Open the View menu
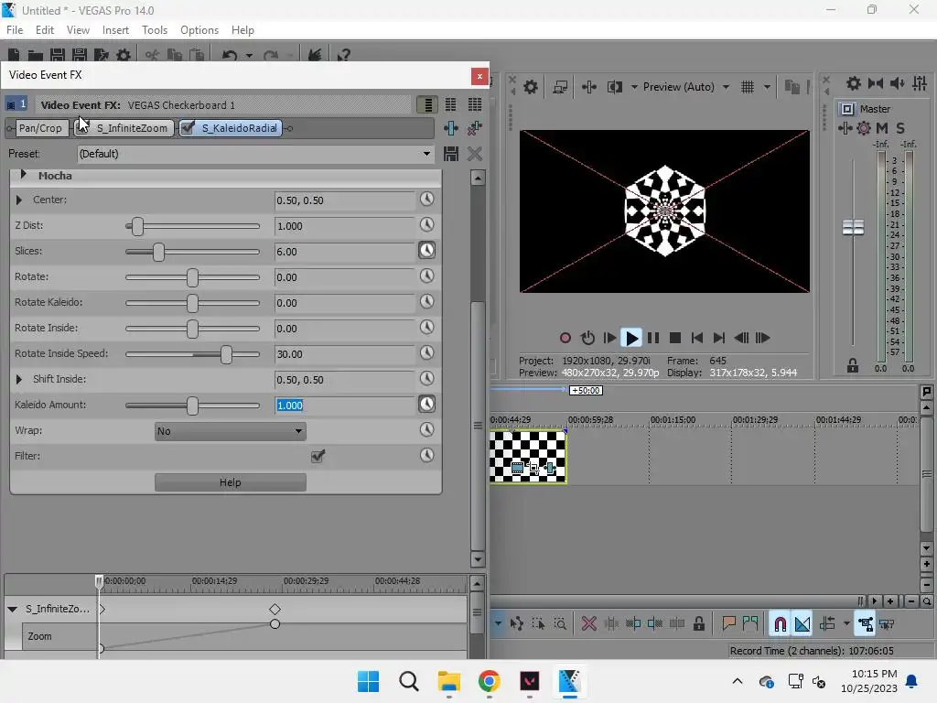This screenshot has width=937, height=703. [x=78, y=30]
